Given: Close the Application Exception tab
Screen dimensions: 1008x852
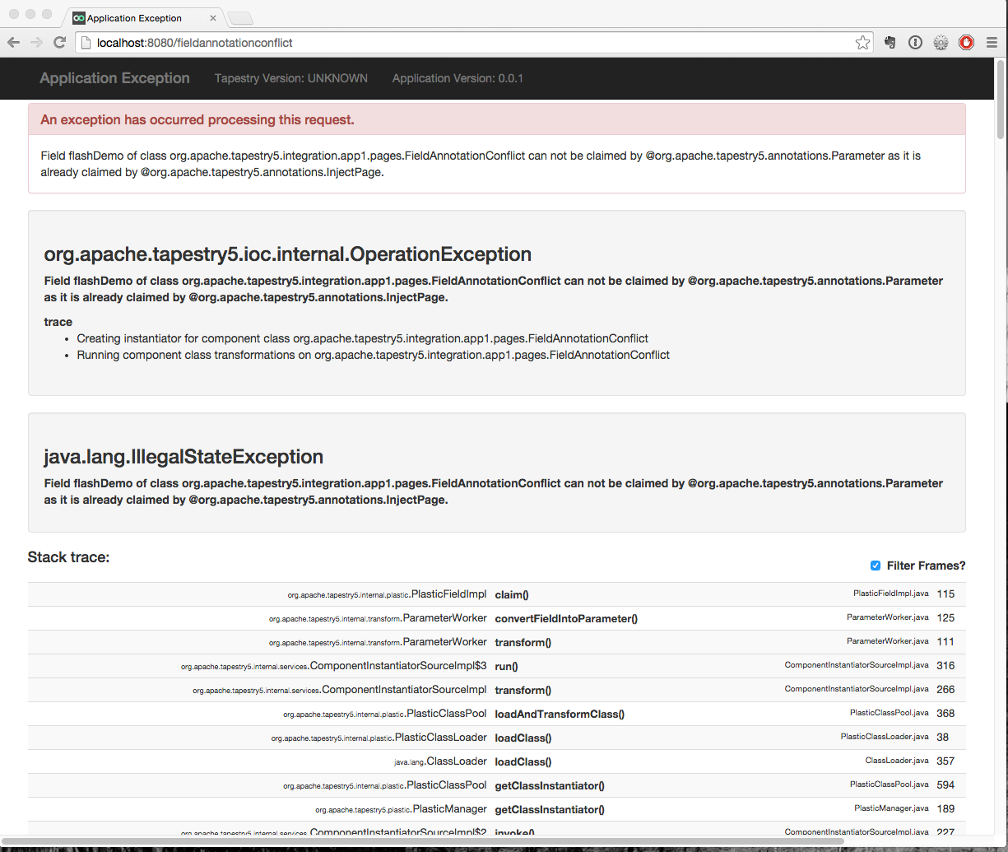Looking at the screenshot, I should pyautogui.click(x=212, y=18).
